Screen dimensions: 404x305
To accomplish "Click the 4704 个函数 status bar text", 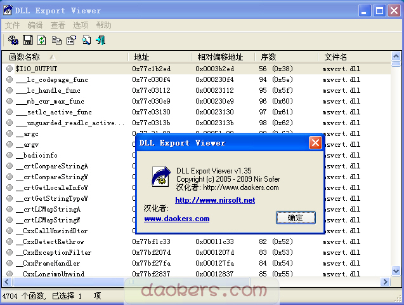I will tap(24, 295).
